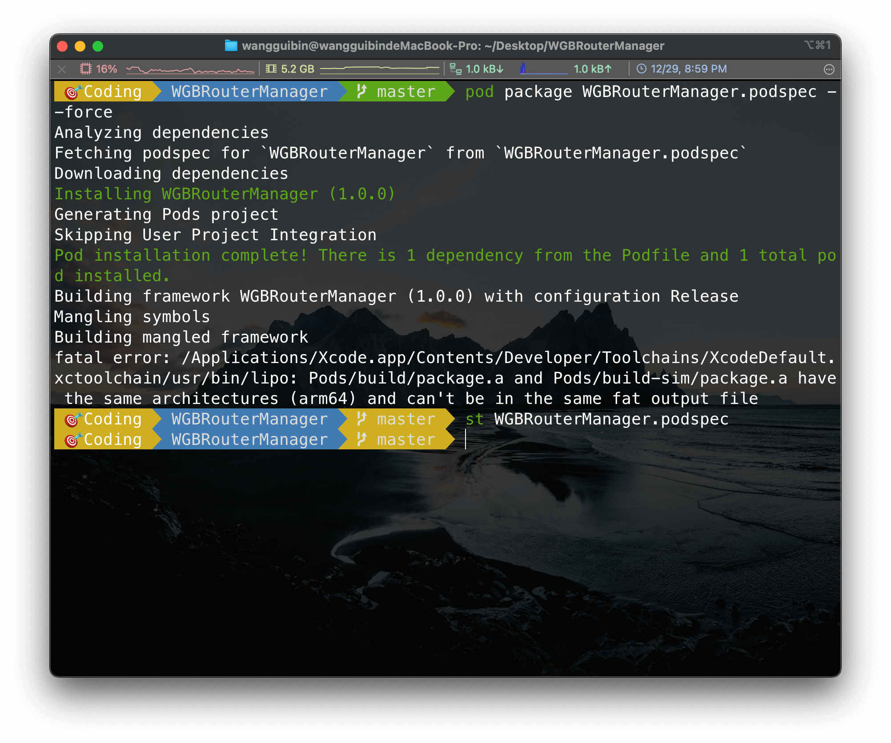Click the status bar close X icon
The height and width of the screenshot is (743, 891).
(x=62, y=69)
